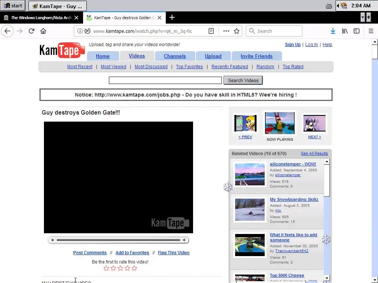Open the library icon in toolbar

point(345,31)
